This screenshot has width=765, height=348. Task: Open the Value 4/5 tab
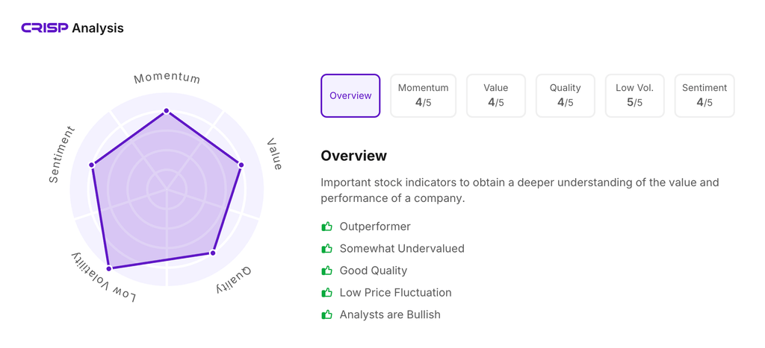tap(496, 95)
